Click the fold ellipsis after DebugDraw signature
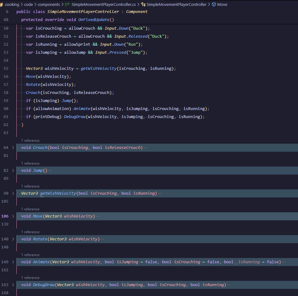This screenshot has width=298, height=296. [x=229, y=285]
